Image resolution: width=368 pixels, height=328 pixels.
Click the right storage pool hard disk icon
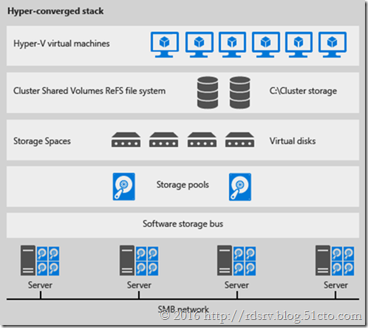pos(240,187)
